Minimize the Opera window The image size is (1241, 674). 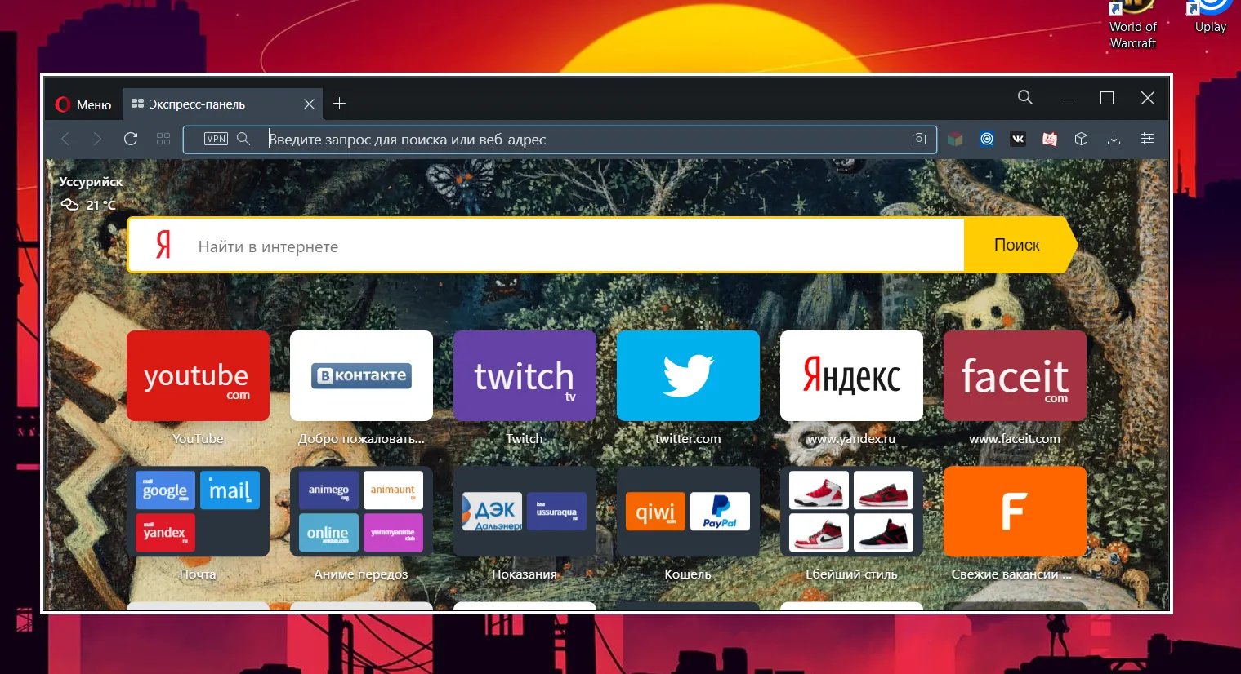click(x=1066, y=103)
